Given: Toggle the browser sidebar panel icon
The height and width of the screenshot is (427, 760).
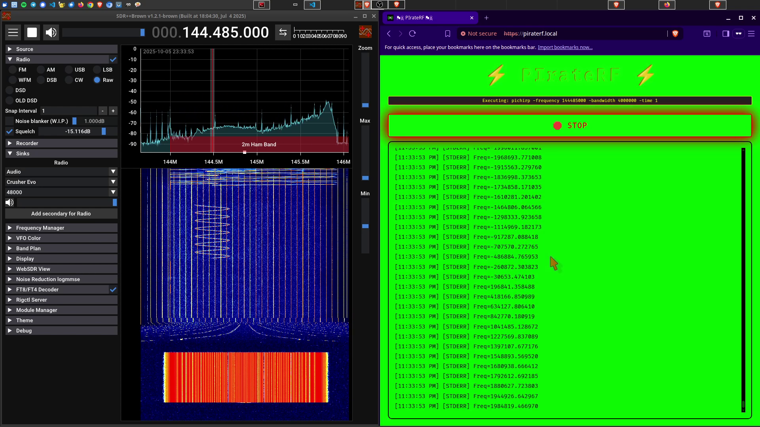Looking at the screenshot, I should point(726,34).
